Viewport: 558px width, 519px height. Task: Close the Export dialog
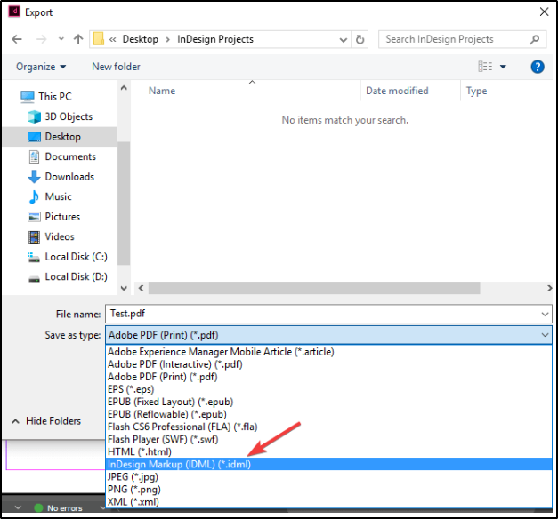(x=544, y=12)
